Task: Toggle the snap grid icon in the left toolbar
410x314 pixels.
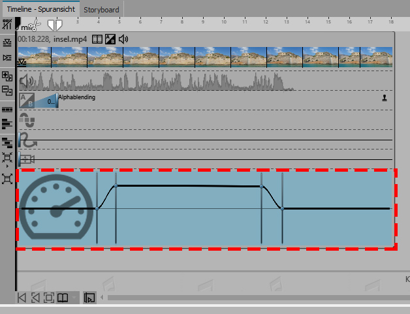Action: [x=7, y=25]
